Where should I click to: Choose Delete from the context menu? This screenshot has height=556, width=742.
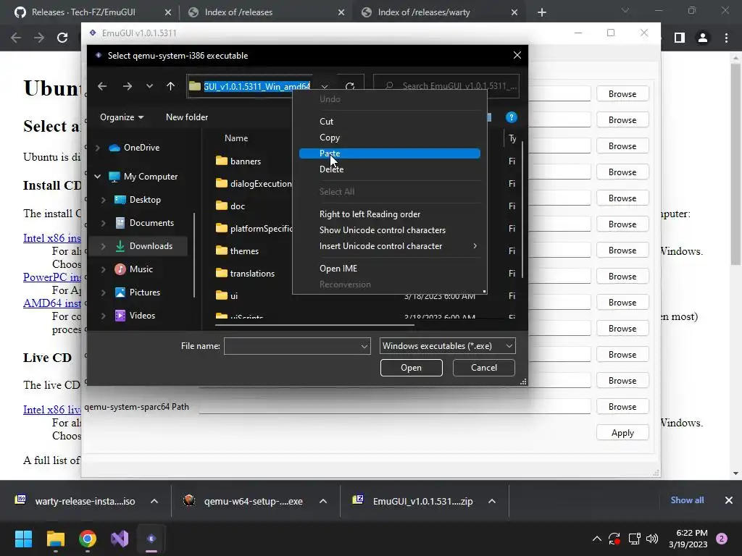[x=389, y=169]
